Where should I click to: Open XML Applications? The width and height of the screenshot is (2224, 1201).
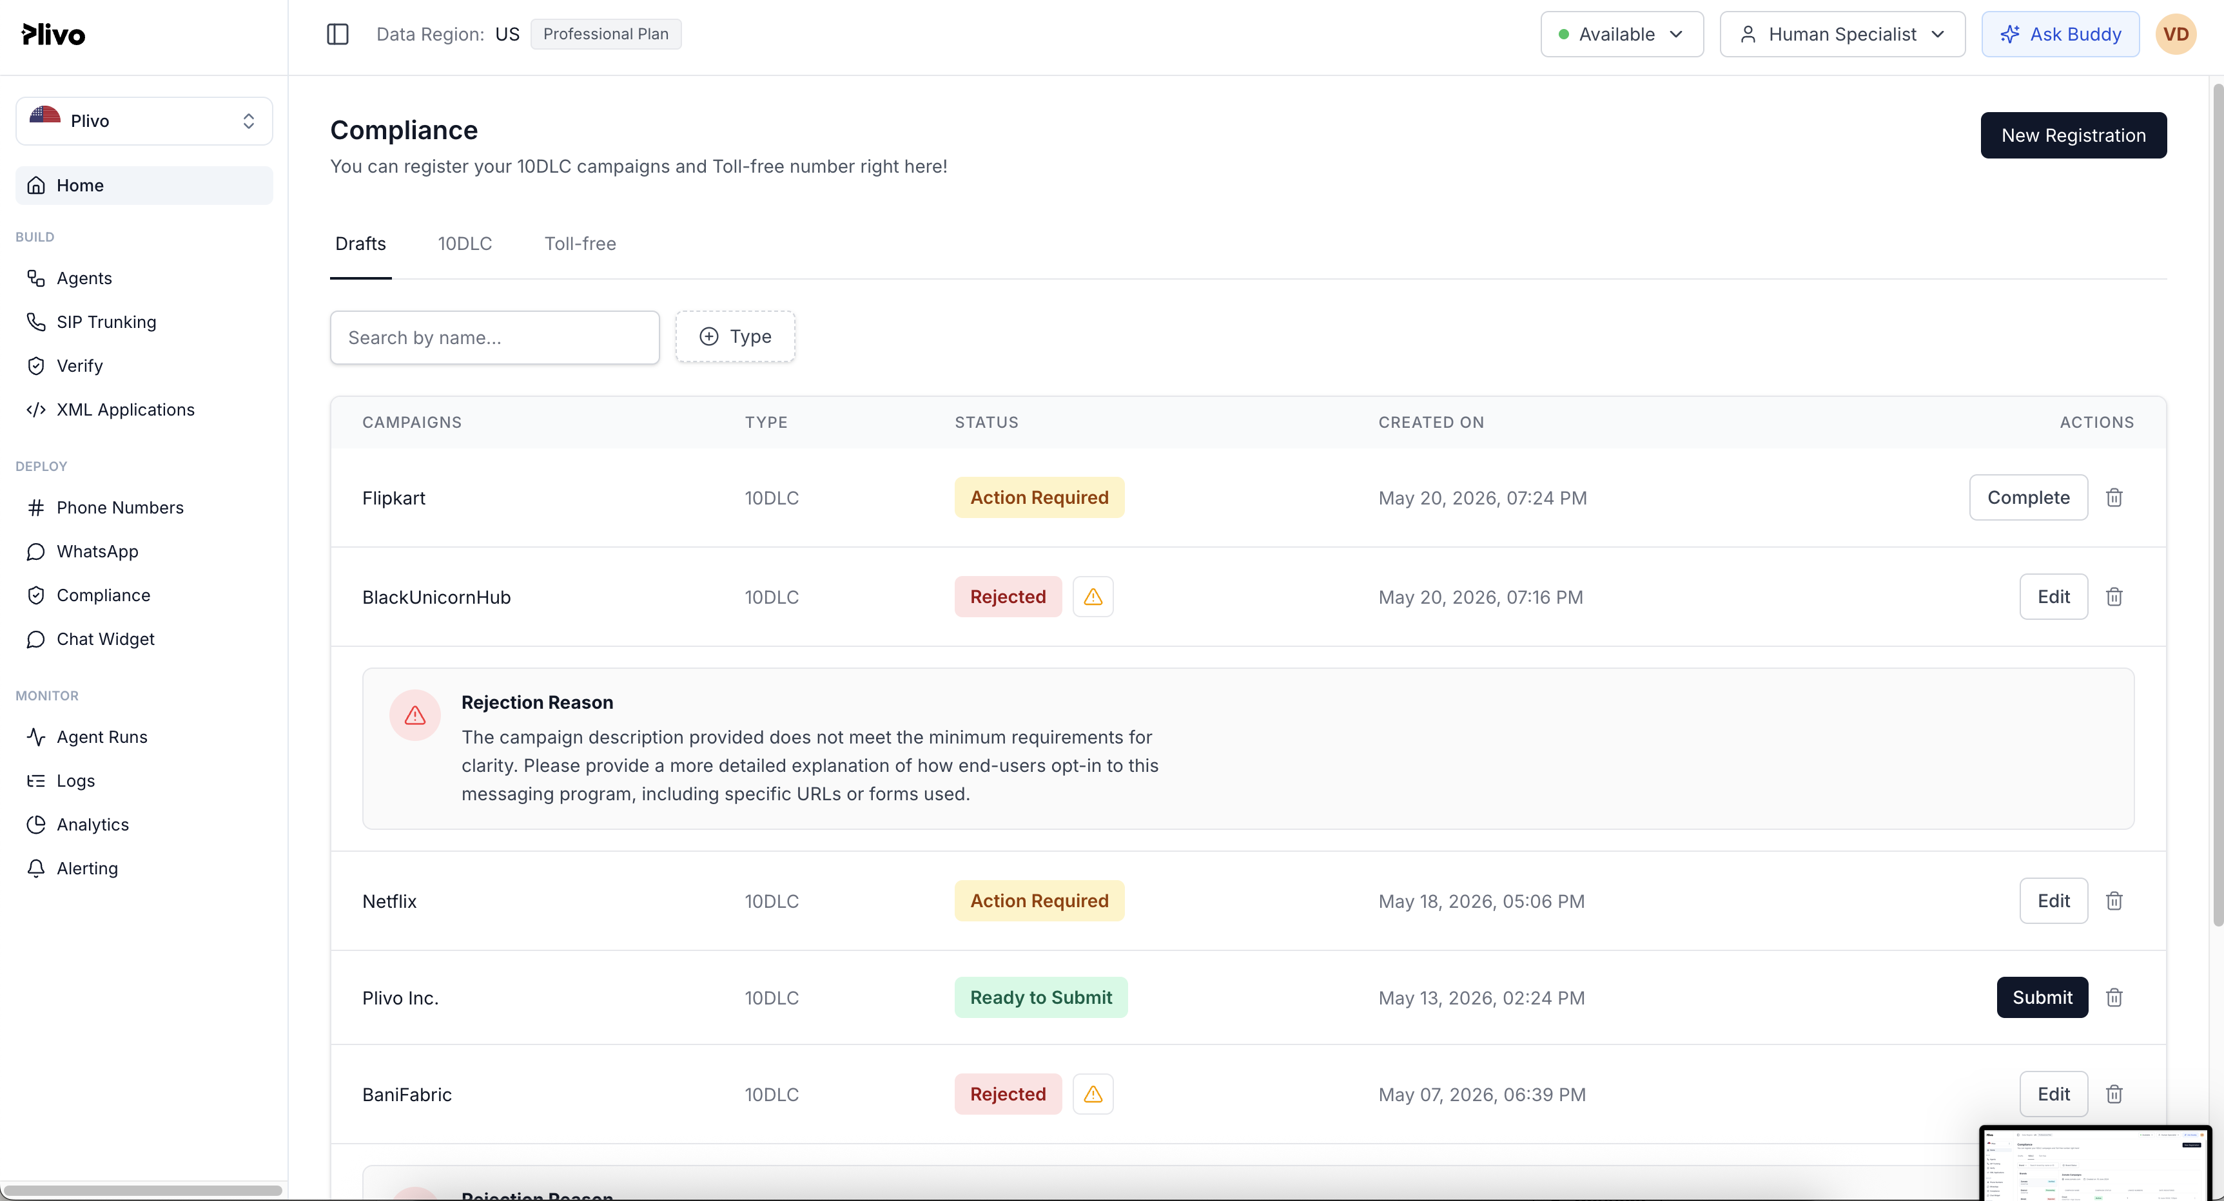click(144, 410)
